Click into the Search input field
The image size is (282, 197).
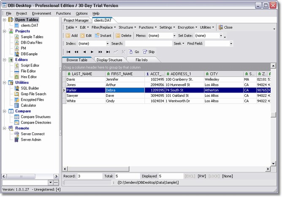(x=148, y=44)
